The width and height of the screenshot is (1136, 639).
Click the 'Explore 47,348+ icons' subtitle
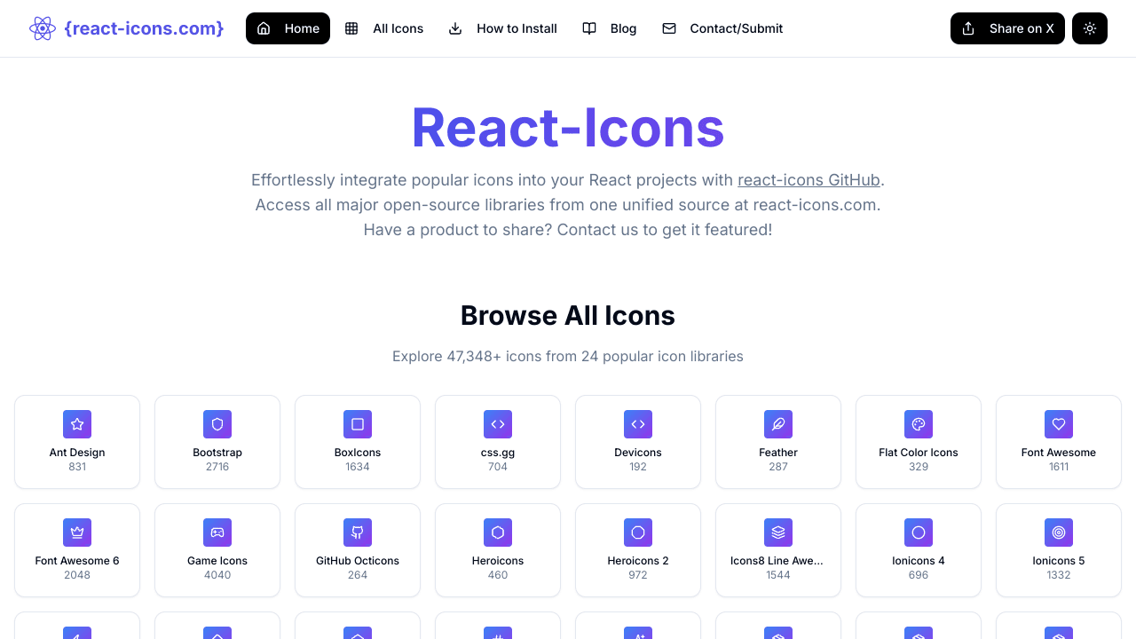[568, 357]
